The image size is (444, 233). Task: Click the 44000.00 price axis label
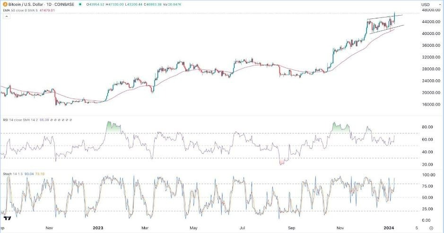[x=430, y=22]
